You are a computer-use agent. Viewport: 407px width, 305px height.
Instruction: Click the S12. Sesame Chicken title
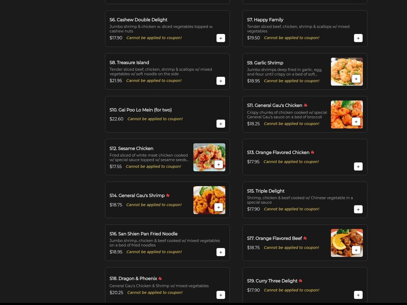pyautogui.click(x=131, y=148)
